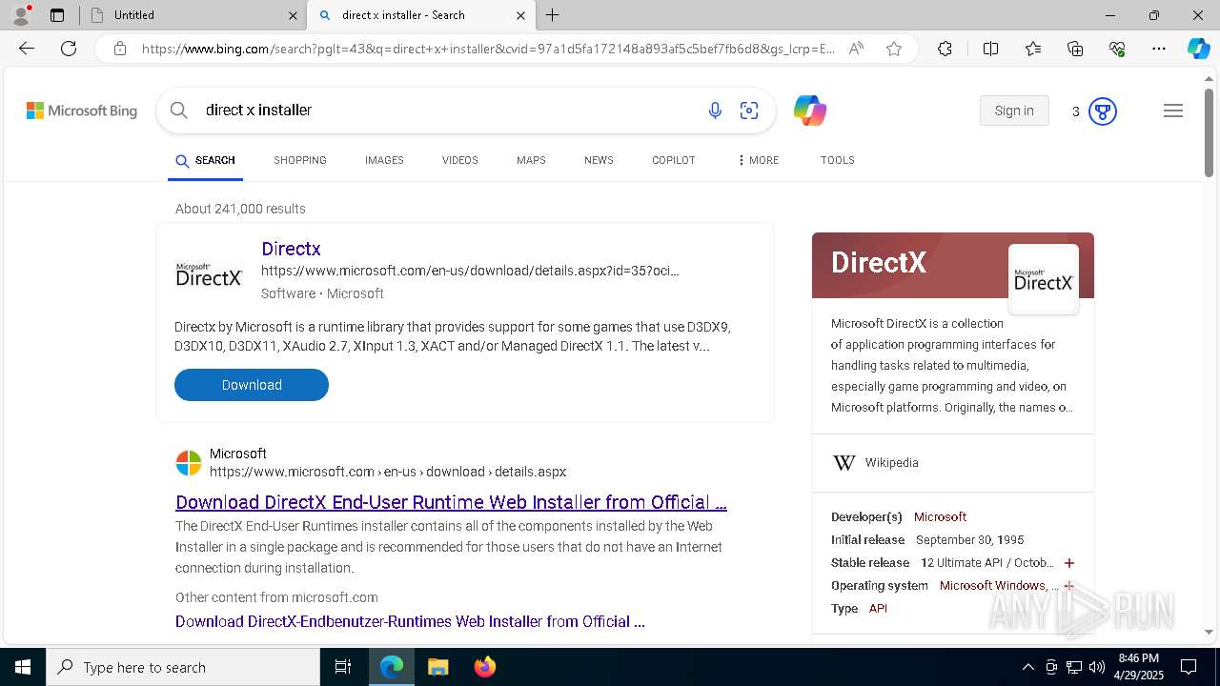
Task: Expand Stable release row plus
Action: tap(1069, 563)
